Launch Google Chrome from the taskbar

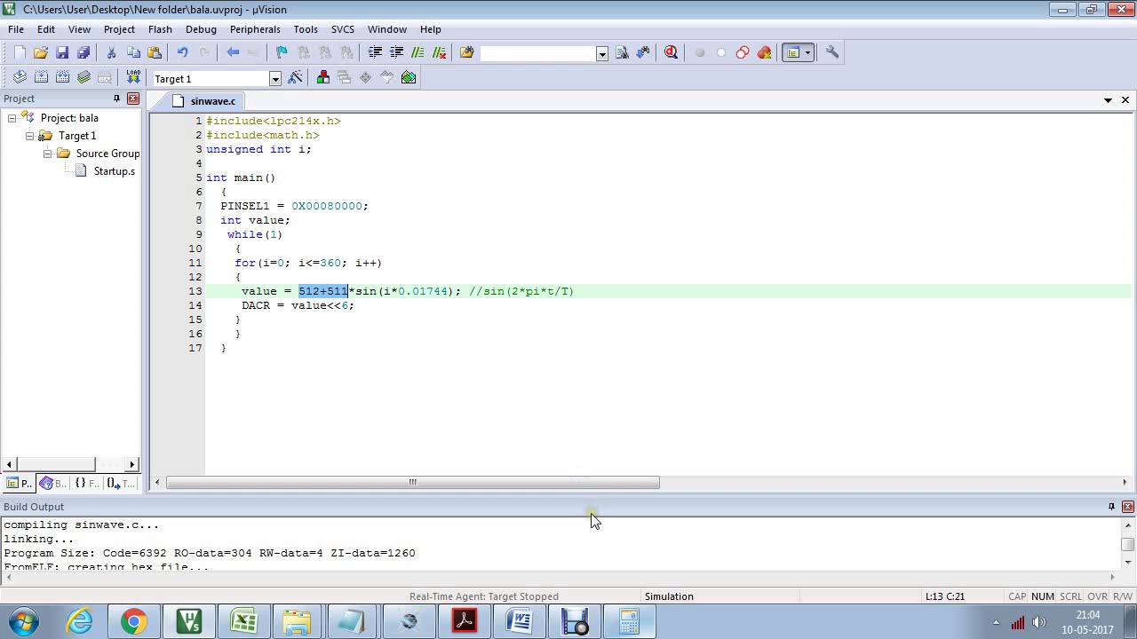[134, 621]
